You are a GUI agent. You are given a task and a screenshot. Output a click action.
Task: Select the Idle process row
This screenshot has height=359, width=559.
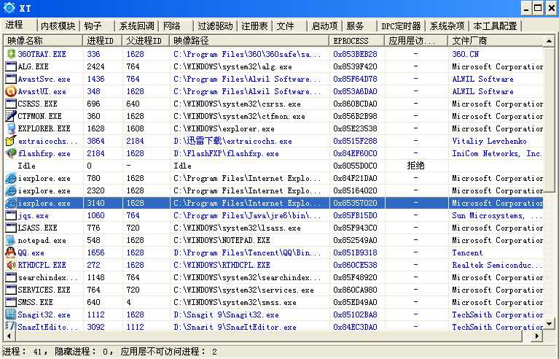tap(273, 166)
